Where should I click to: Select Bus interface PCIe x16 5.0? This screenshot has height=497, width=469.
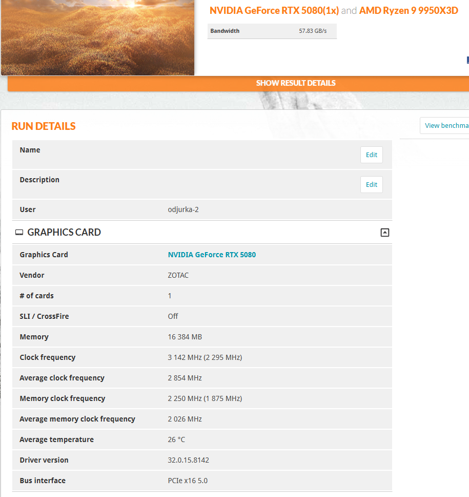(188, 481)
